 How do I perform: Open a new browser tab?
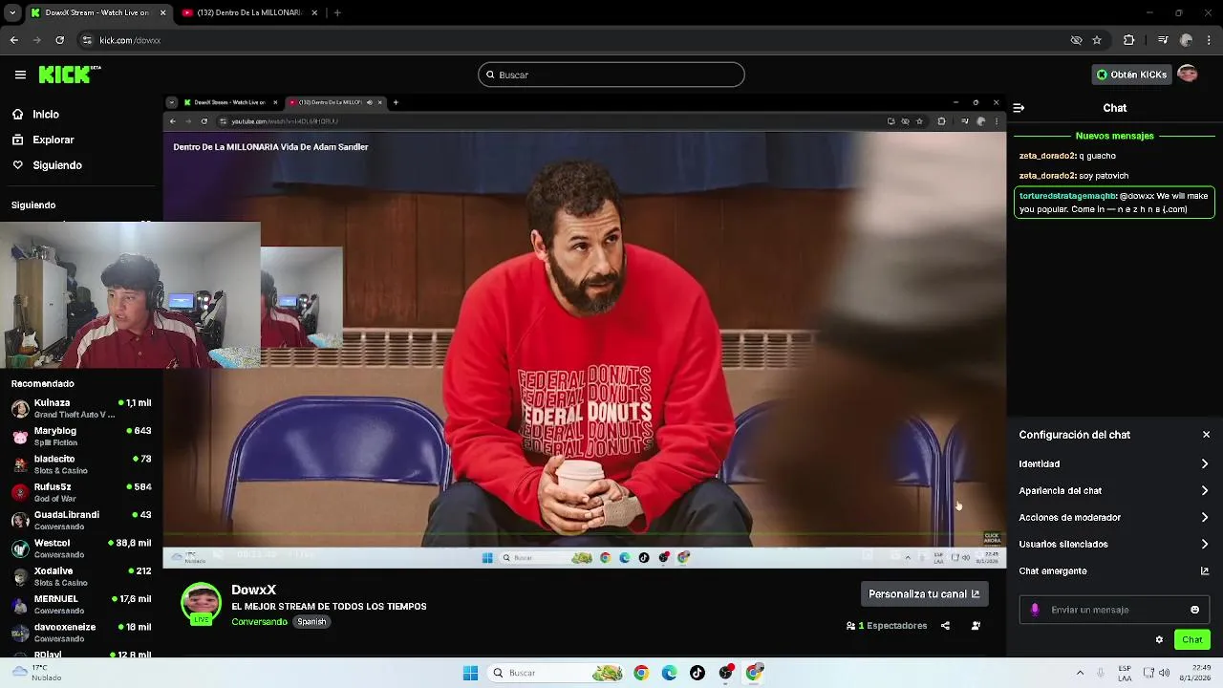click(337, 12)
